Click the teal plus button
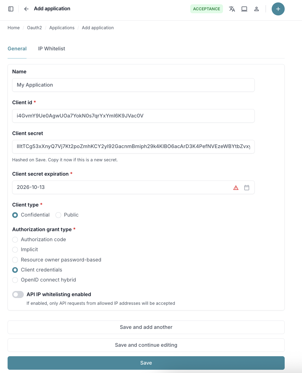The height and width of the screenshot is (373, 302). click(x=278, y=9)
